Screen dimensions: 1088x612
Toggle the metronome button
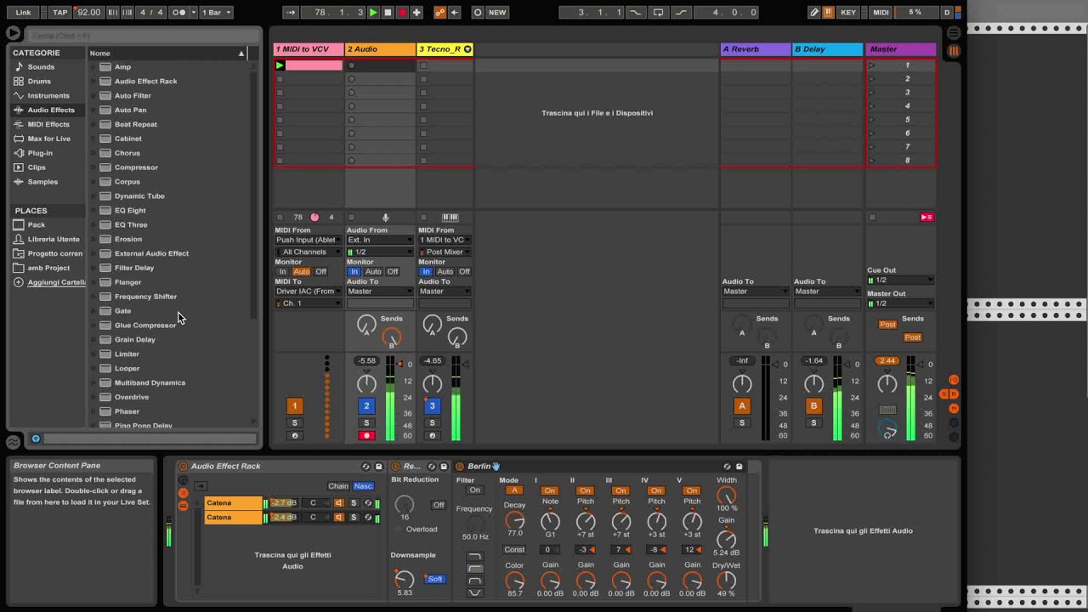[179, 13]
